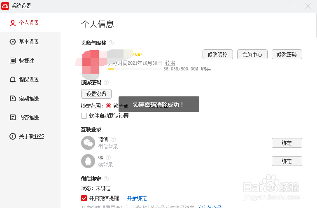Open 基本设置 in the sidebar
The height and width of the screenshot is (208, 317).
coord(29,42)
